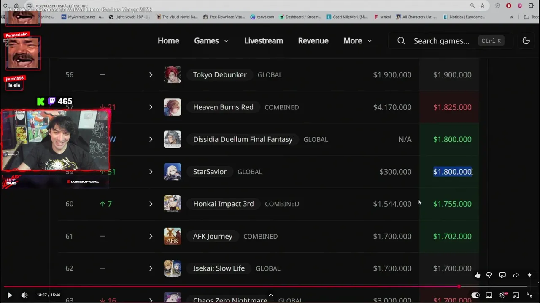540x303 pixels.
Task: Open the More dropdown menu
Action: 357,41
